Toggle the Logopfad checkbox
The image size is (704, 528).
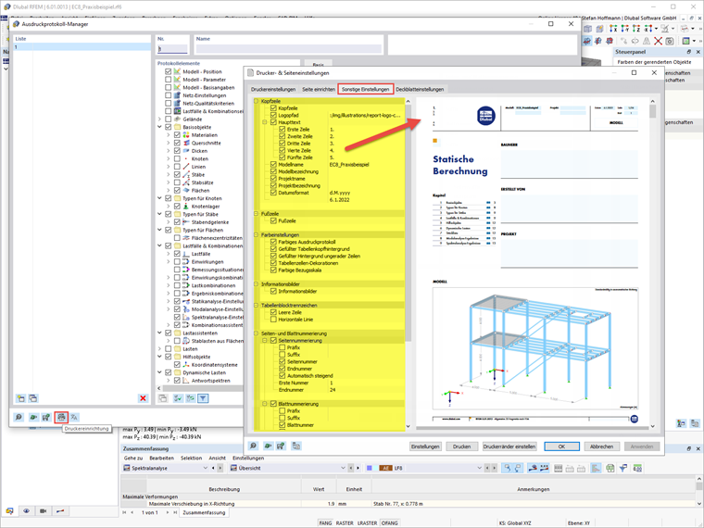pos(273,116)
